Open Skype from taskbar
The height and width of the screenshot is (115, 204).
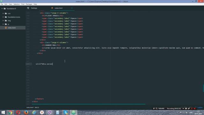click(x=66, y=112)
